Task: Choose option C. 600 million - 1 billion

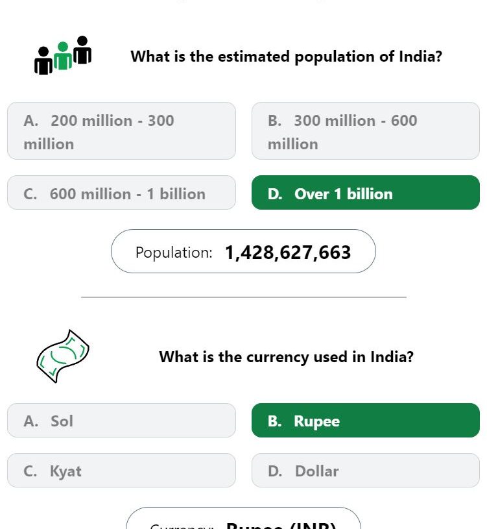Action: (121, 193)
